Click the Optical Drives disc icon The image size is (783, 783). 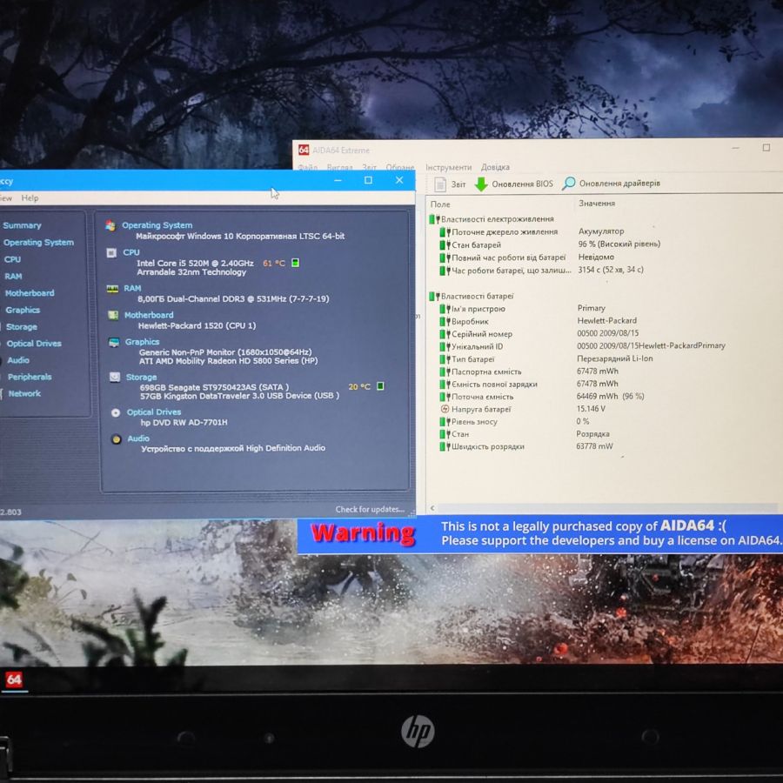[x=116, y=412]
